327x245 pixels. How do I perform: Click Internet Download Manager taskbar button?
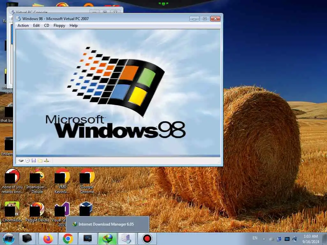pos(108,239)
